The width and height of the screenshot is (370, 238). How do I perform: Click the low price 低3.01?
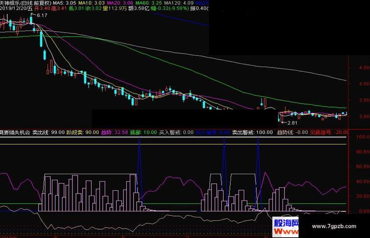coord(76,8)
